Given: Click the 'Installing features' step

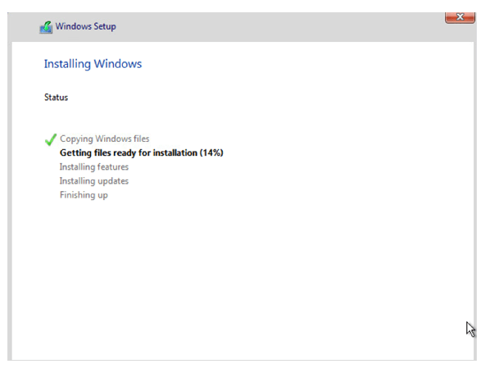Looking at the screenshot, I should [x=94, y=167].
